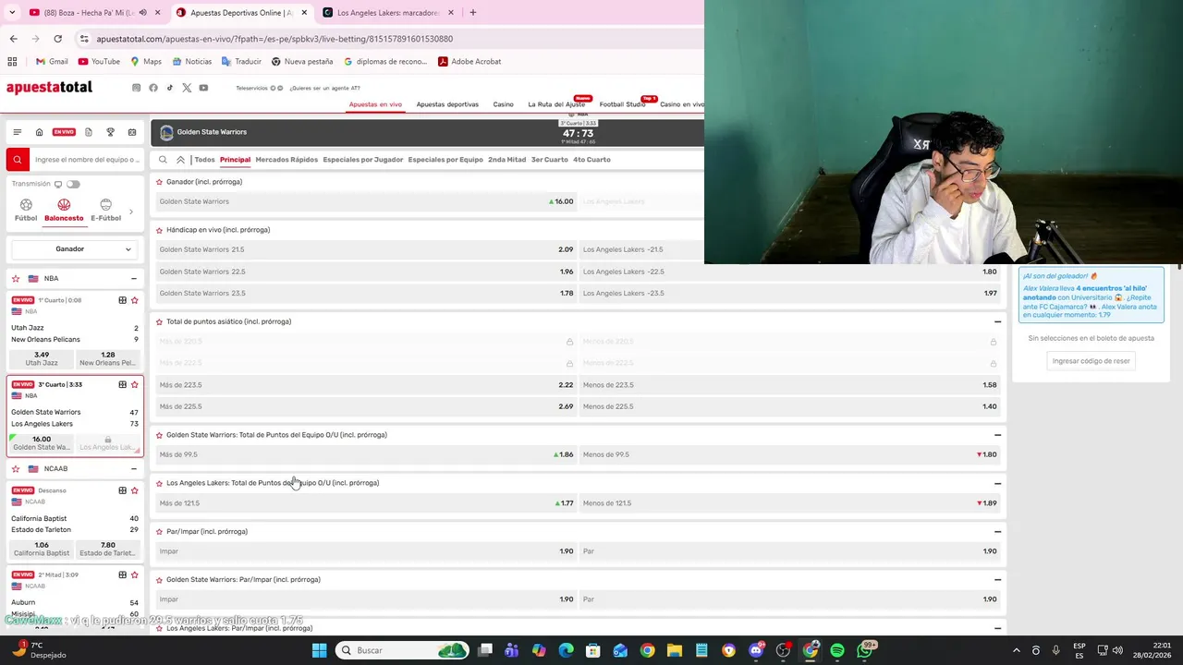Screen dimensions: 1183x665
Task: Open Football Studio navigation item
Action: [x=622, y=104]
